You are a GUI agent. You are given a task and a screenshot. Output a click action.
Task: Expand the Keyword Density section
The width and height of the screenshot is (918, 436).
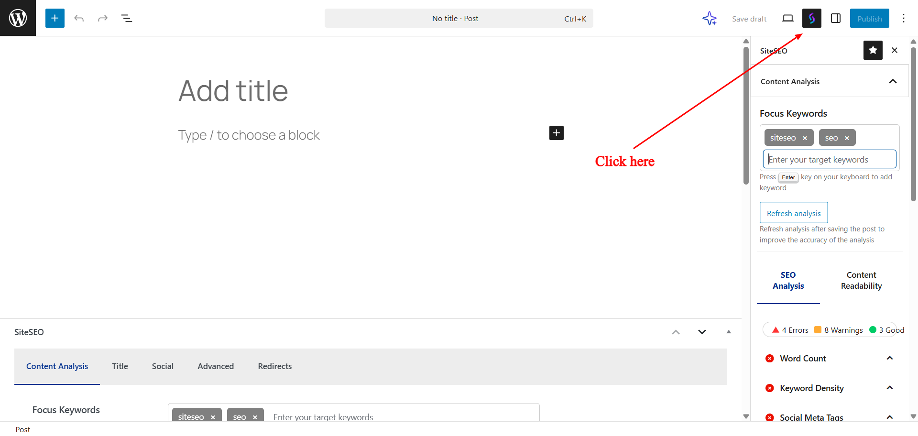coord(889,388)
